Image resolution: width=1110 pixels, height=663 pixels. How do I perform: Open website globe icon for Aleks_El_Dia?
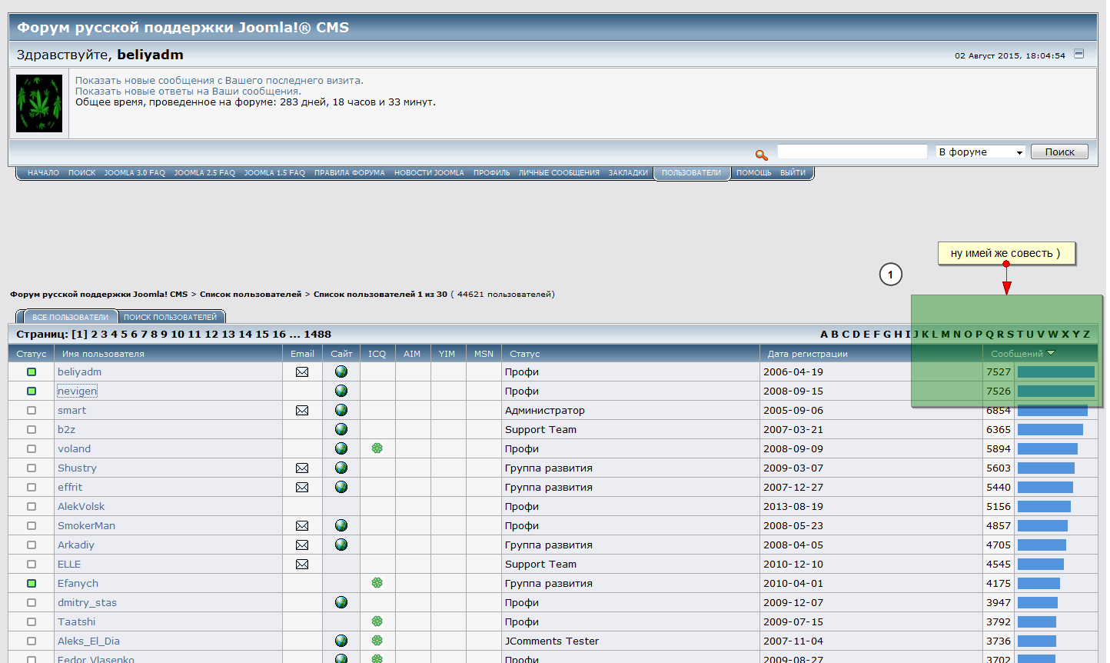tap(341, 641)
